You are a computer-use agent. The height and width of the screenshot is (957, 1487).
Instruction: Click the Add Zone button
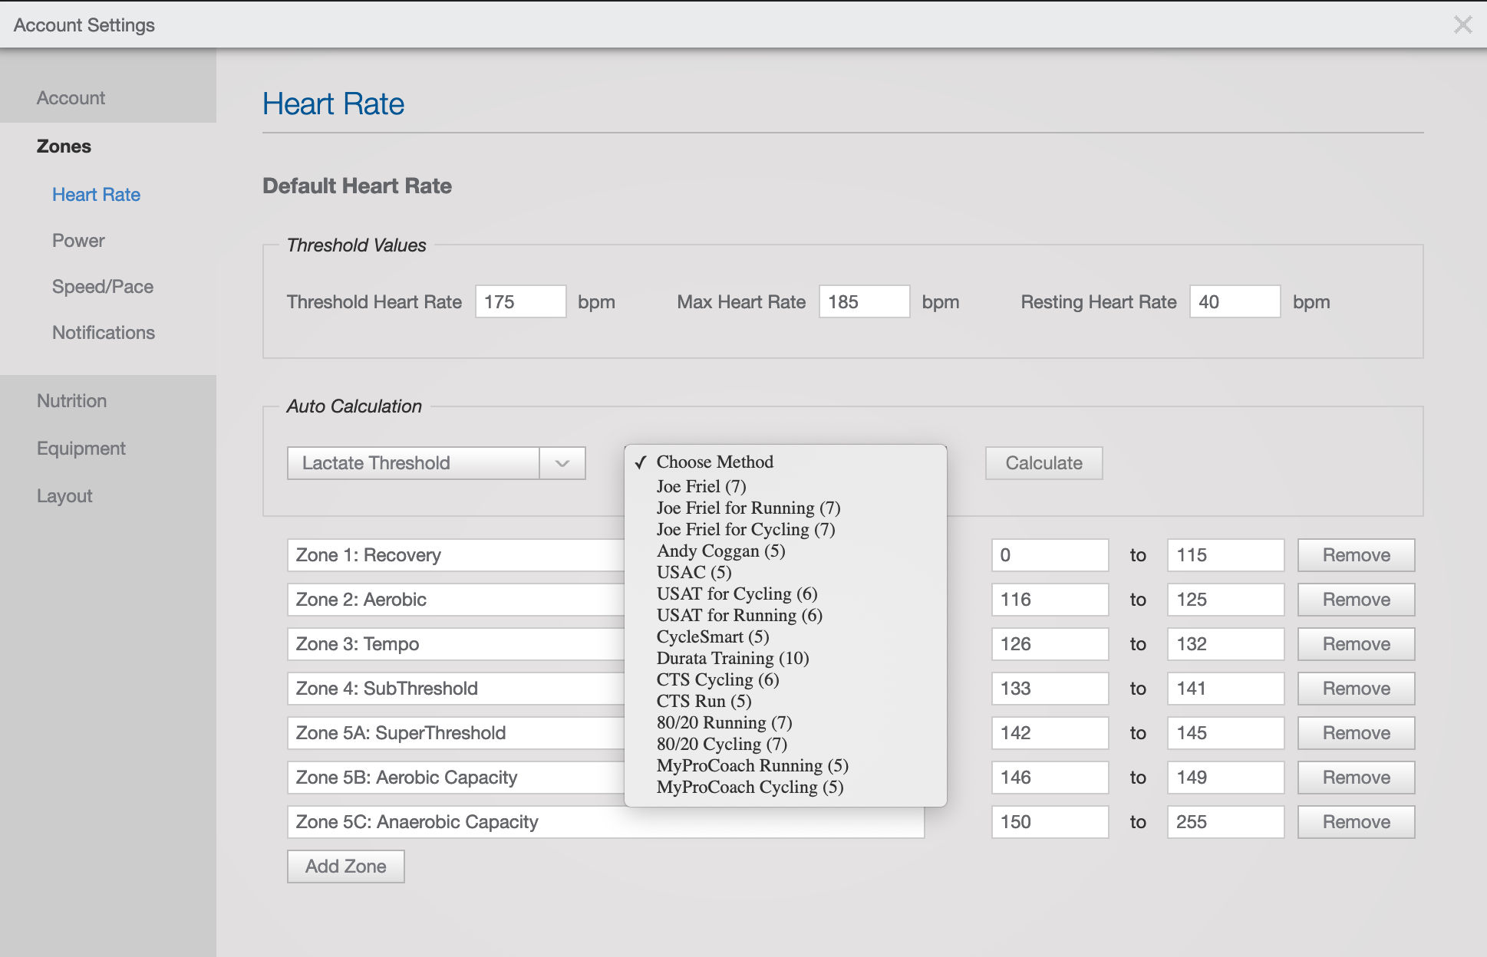pos(345,866)
